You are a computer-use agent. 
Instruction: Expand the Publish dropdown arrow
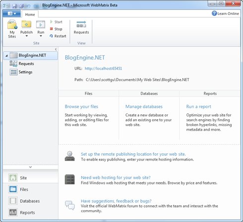26,36
